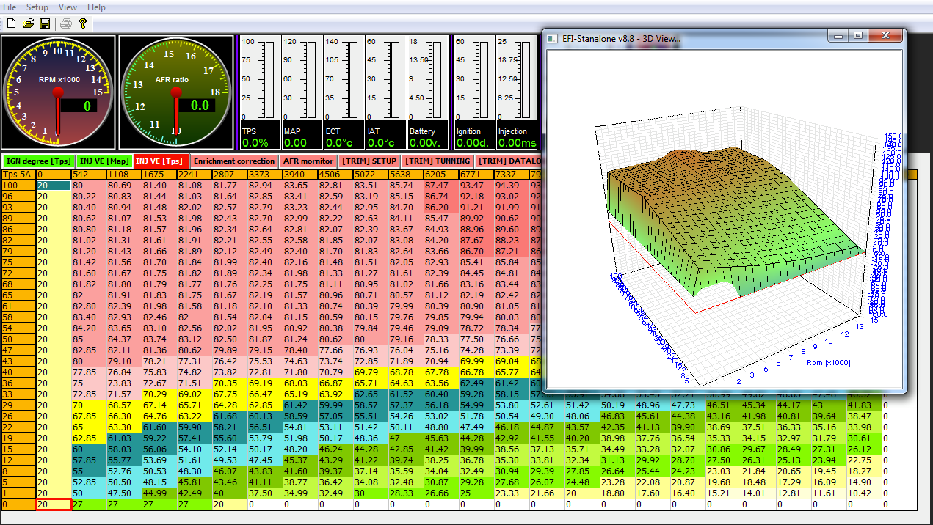Open the View menu
This screenshot has width=933, height=525.
(68, 7)
